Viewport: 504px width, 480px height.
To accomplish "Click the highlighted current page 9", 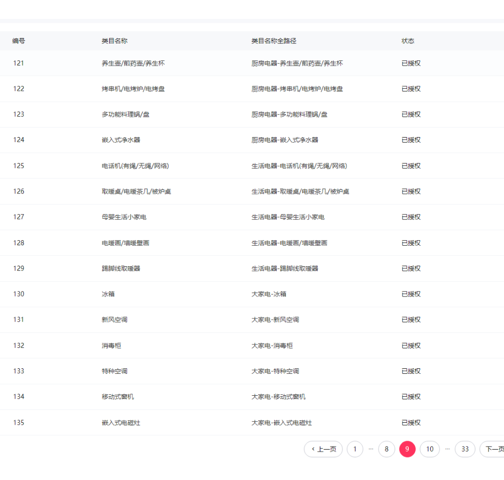I will [x=407, y=449].
